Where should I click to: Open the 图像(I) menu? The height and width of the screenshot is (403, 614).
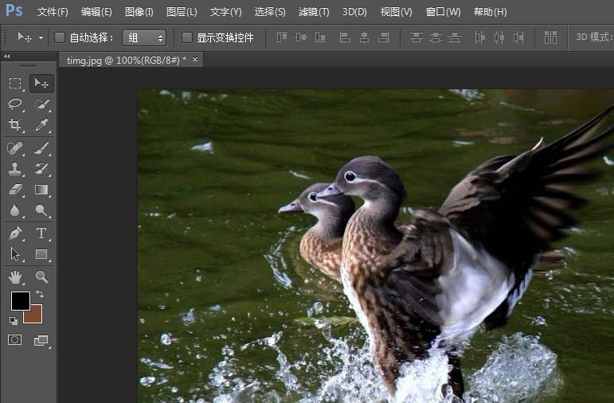click(139, 12)
